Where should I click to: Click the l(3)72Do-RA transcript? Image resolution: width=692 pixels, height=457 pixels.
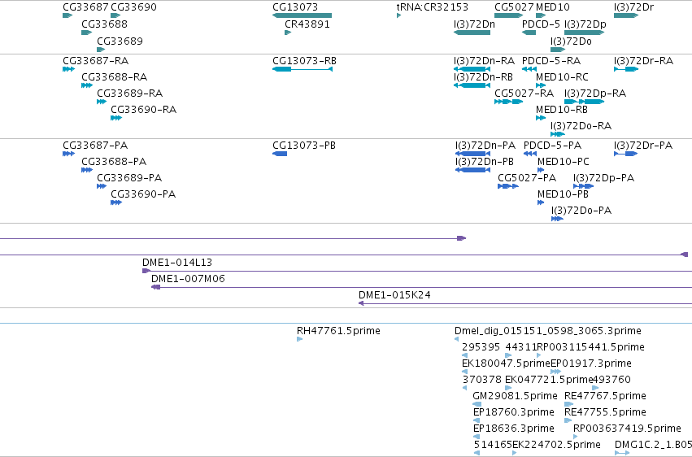click(558, 134)
